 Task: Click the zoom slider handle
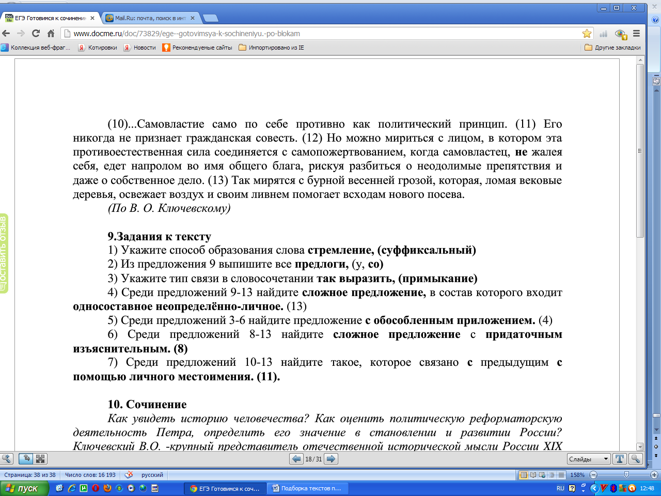(626, 475)
